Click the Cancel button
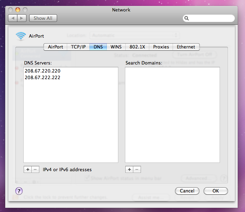Viewport: 245px width, 212px height. click(187, 191)
